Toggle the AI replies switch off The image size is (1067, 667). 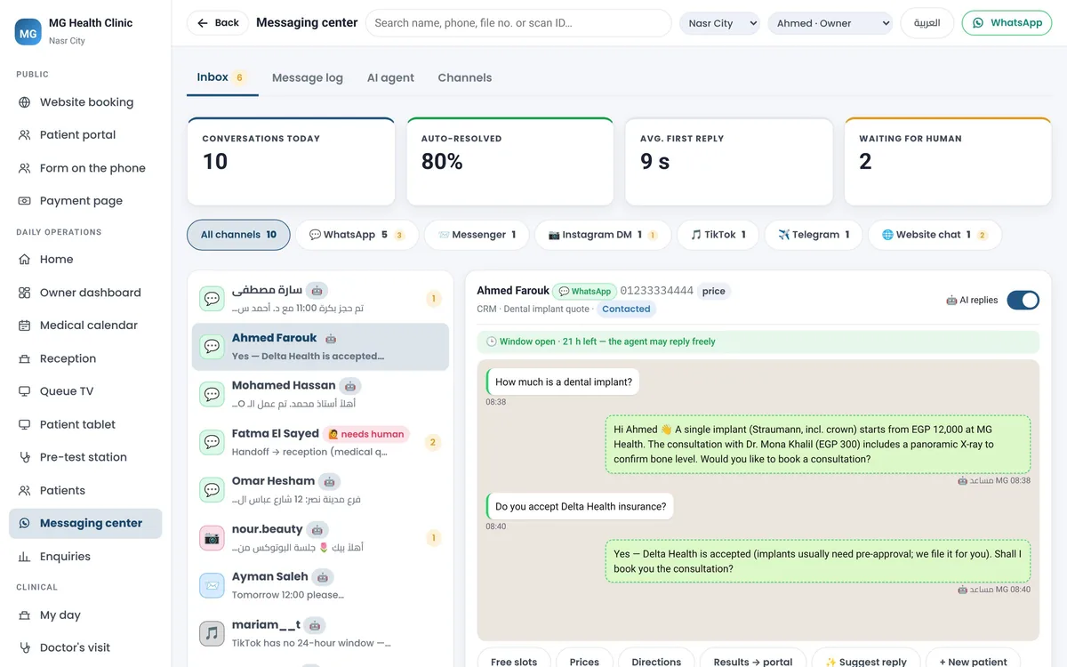click(1023, 300)
